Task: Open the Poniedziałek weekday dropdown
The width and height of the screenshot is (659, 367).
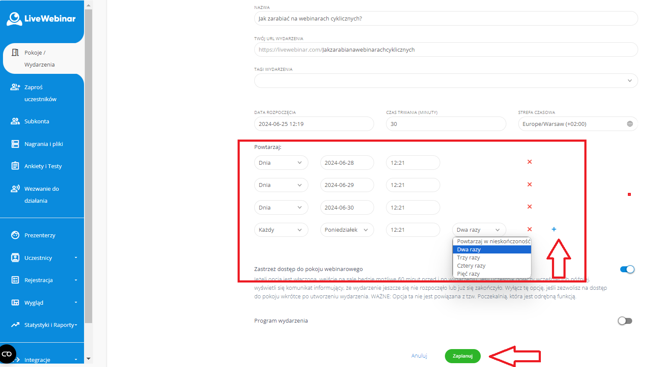Action: click(346, 230)
